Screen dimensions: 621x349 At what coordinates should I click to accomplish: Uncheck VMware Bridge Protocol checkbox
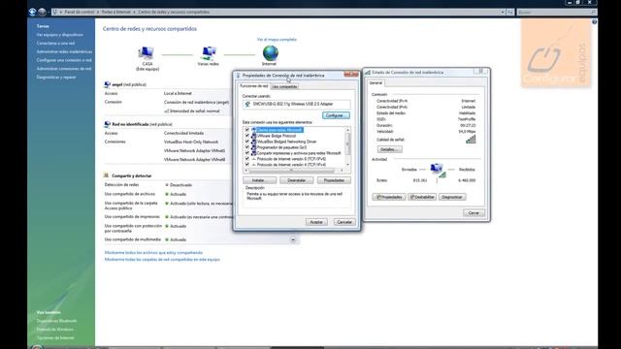(247, 136)
